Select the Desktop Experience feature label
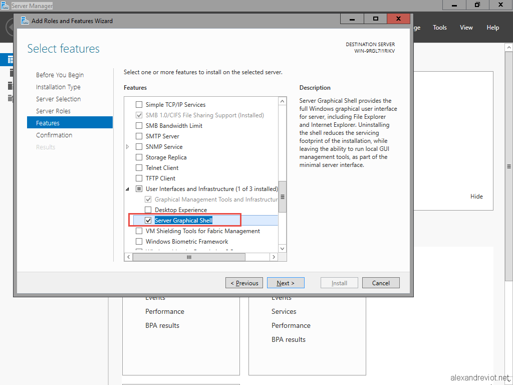This screenshot has width=513, height=385. click(x=181, y=210)
